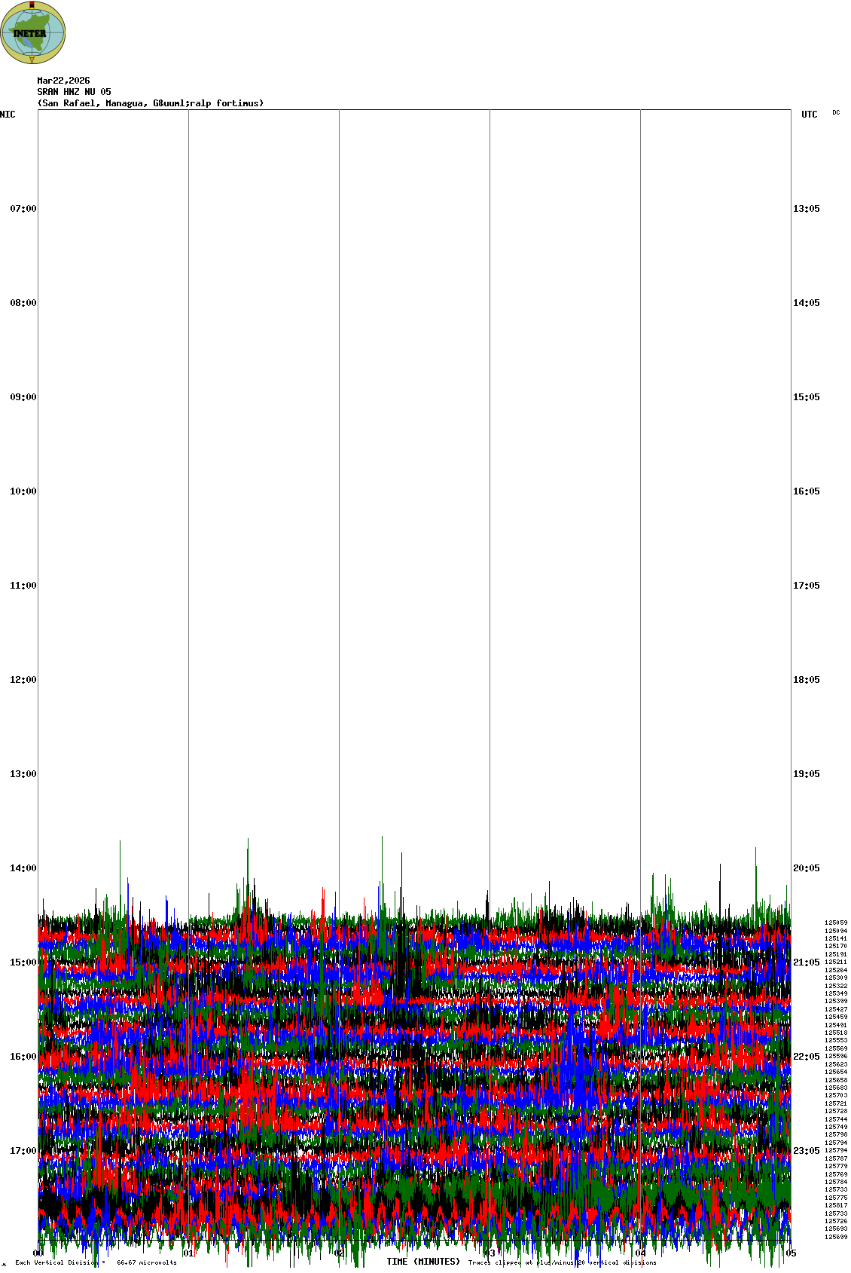Click the INETER logo at top left

[x=32, y=32]
